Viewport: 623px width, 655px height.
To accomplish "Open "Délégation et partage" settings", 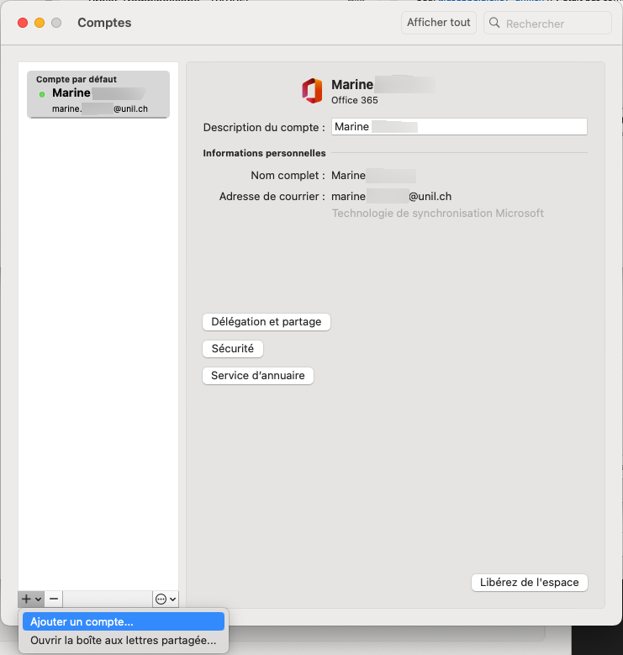I will point(267,322).
